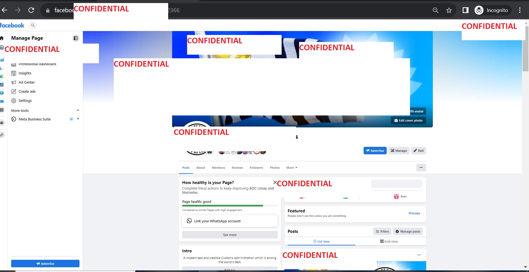Image resolution: width=529 pixels, height=272 pixels.
Task: Open the posts Filters button
Action: tap(382, 231)
